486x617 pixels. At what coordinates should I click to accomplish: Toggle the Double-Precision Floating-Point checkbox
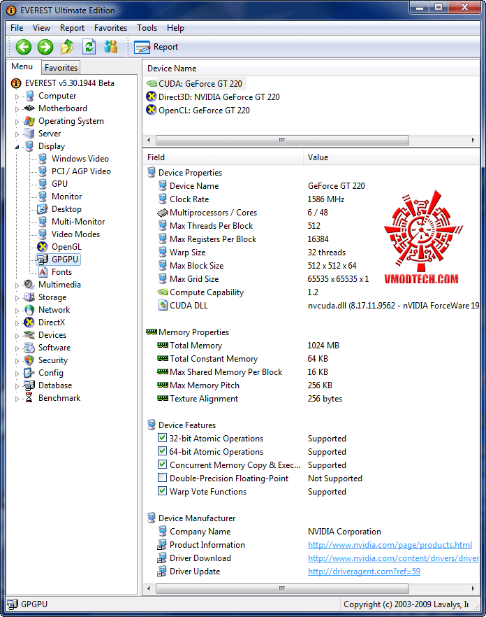[162, 478]
